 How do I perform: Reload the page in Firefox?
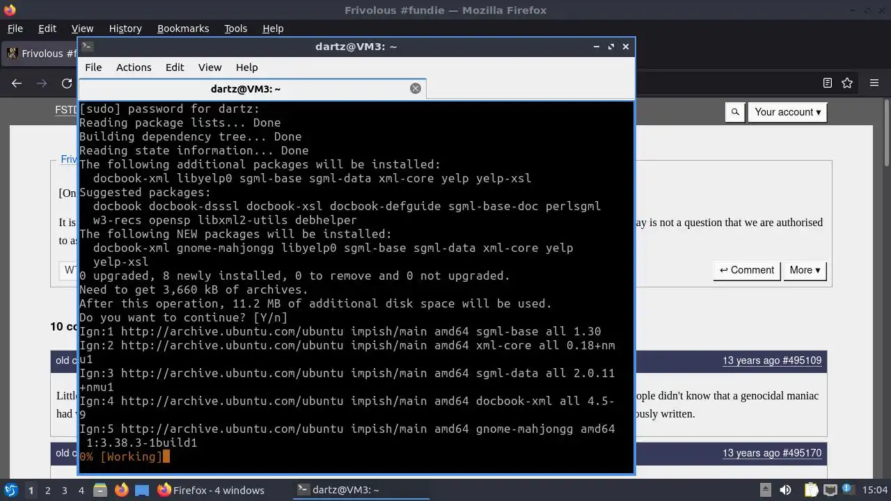(x=67, y=83)
